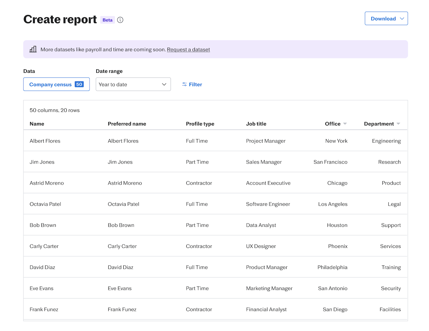Sort table by Office header

[x=333, y=124]
